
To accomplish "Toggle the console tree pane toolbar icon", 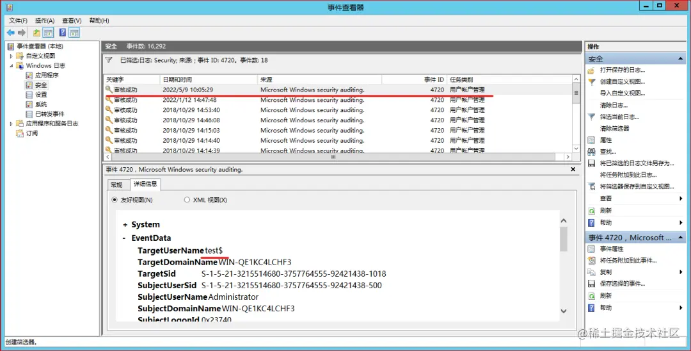I will pyautogui.click(x=49, y=33).
